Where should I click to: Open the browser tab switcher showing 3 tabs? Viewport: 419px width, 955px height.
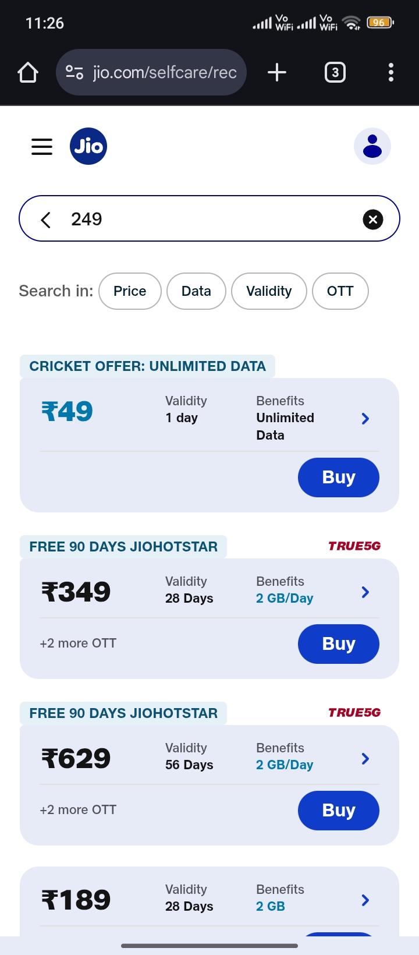coord(335,72)
